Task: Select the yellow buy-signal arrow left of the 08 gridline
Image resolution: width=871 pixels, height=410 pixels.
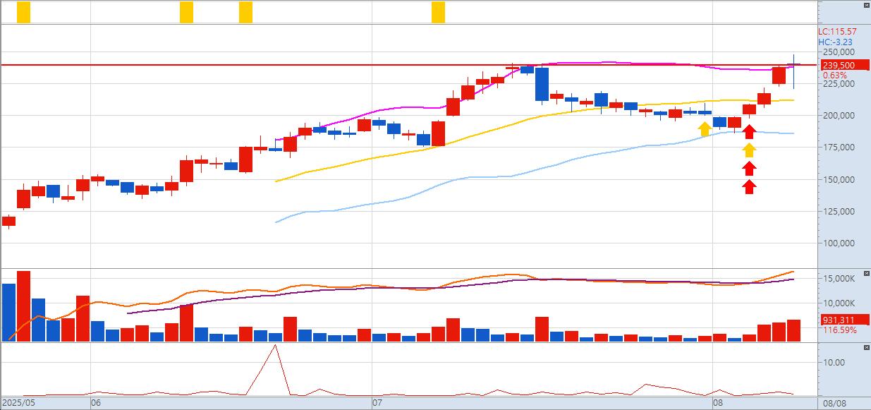Action: 705,128
